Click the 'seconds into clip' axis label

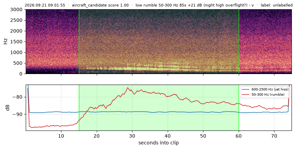pos(158,143)
